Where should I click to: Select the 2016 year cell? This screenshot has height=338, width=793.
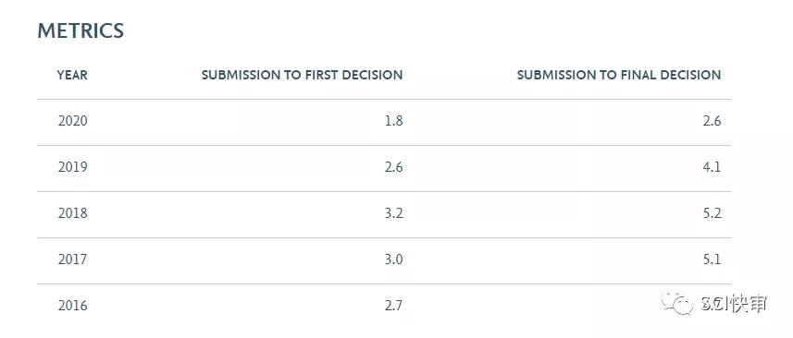click(72, 306)
